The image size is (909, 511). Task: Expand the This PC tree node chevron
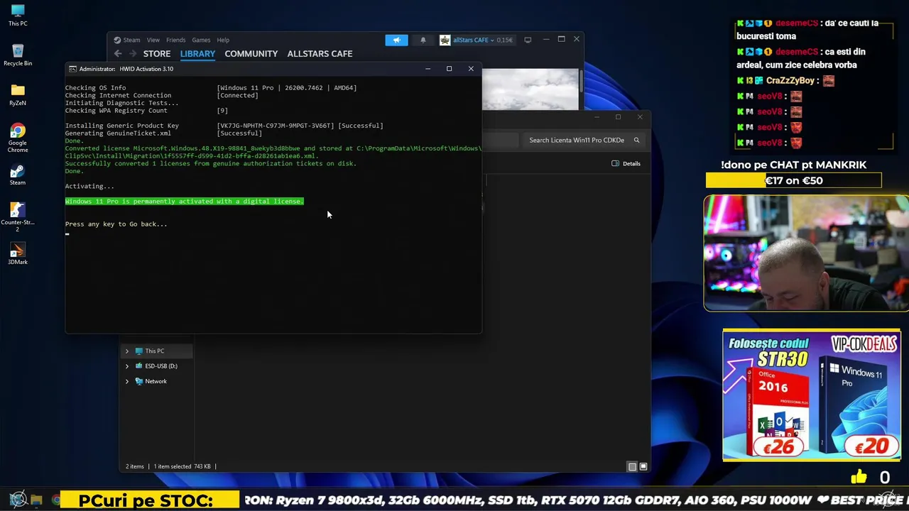coord(127,351)
